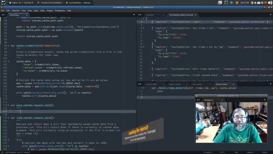Click the webcam video thumbnail

[x=231, y=123]
